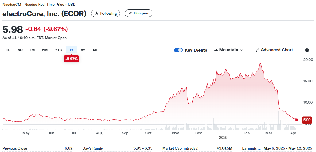The image size is (316, 152).
Task: Select the 1Y range tab
Action: tap(71, 50)
